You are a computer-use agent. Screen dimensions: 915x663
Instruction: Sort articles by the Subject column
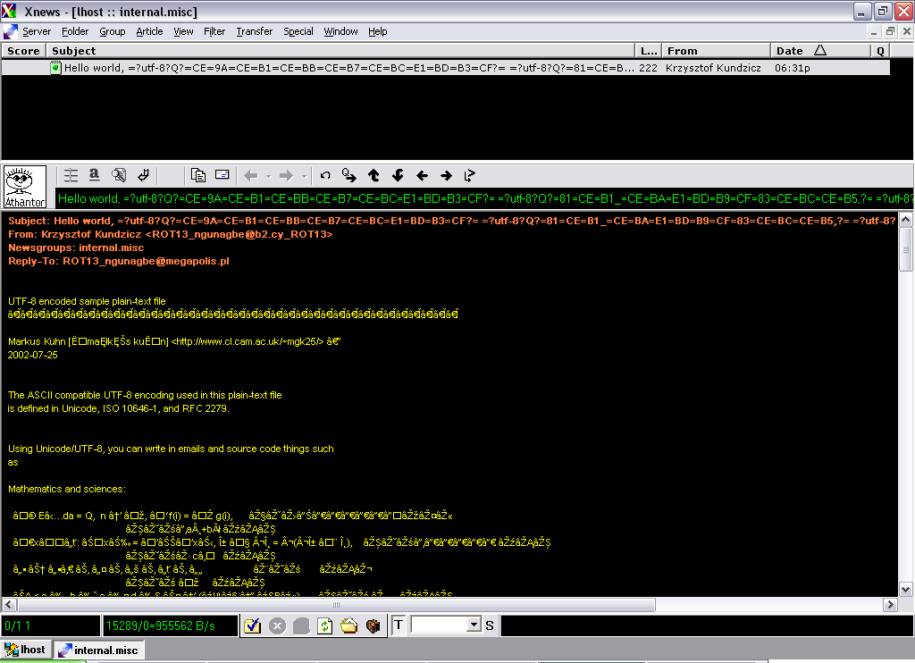tap(340, 51)
